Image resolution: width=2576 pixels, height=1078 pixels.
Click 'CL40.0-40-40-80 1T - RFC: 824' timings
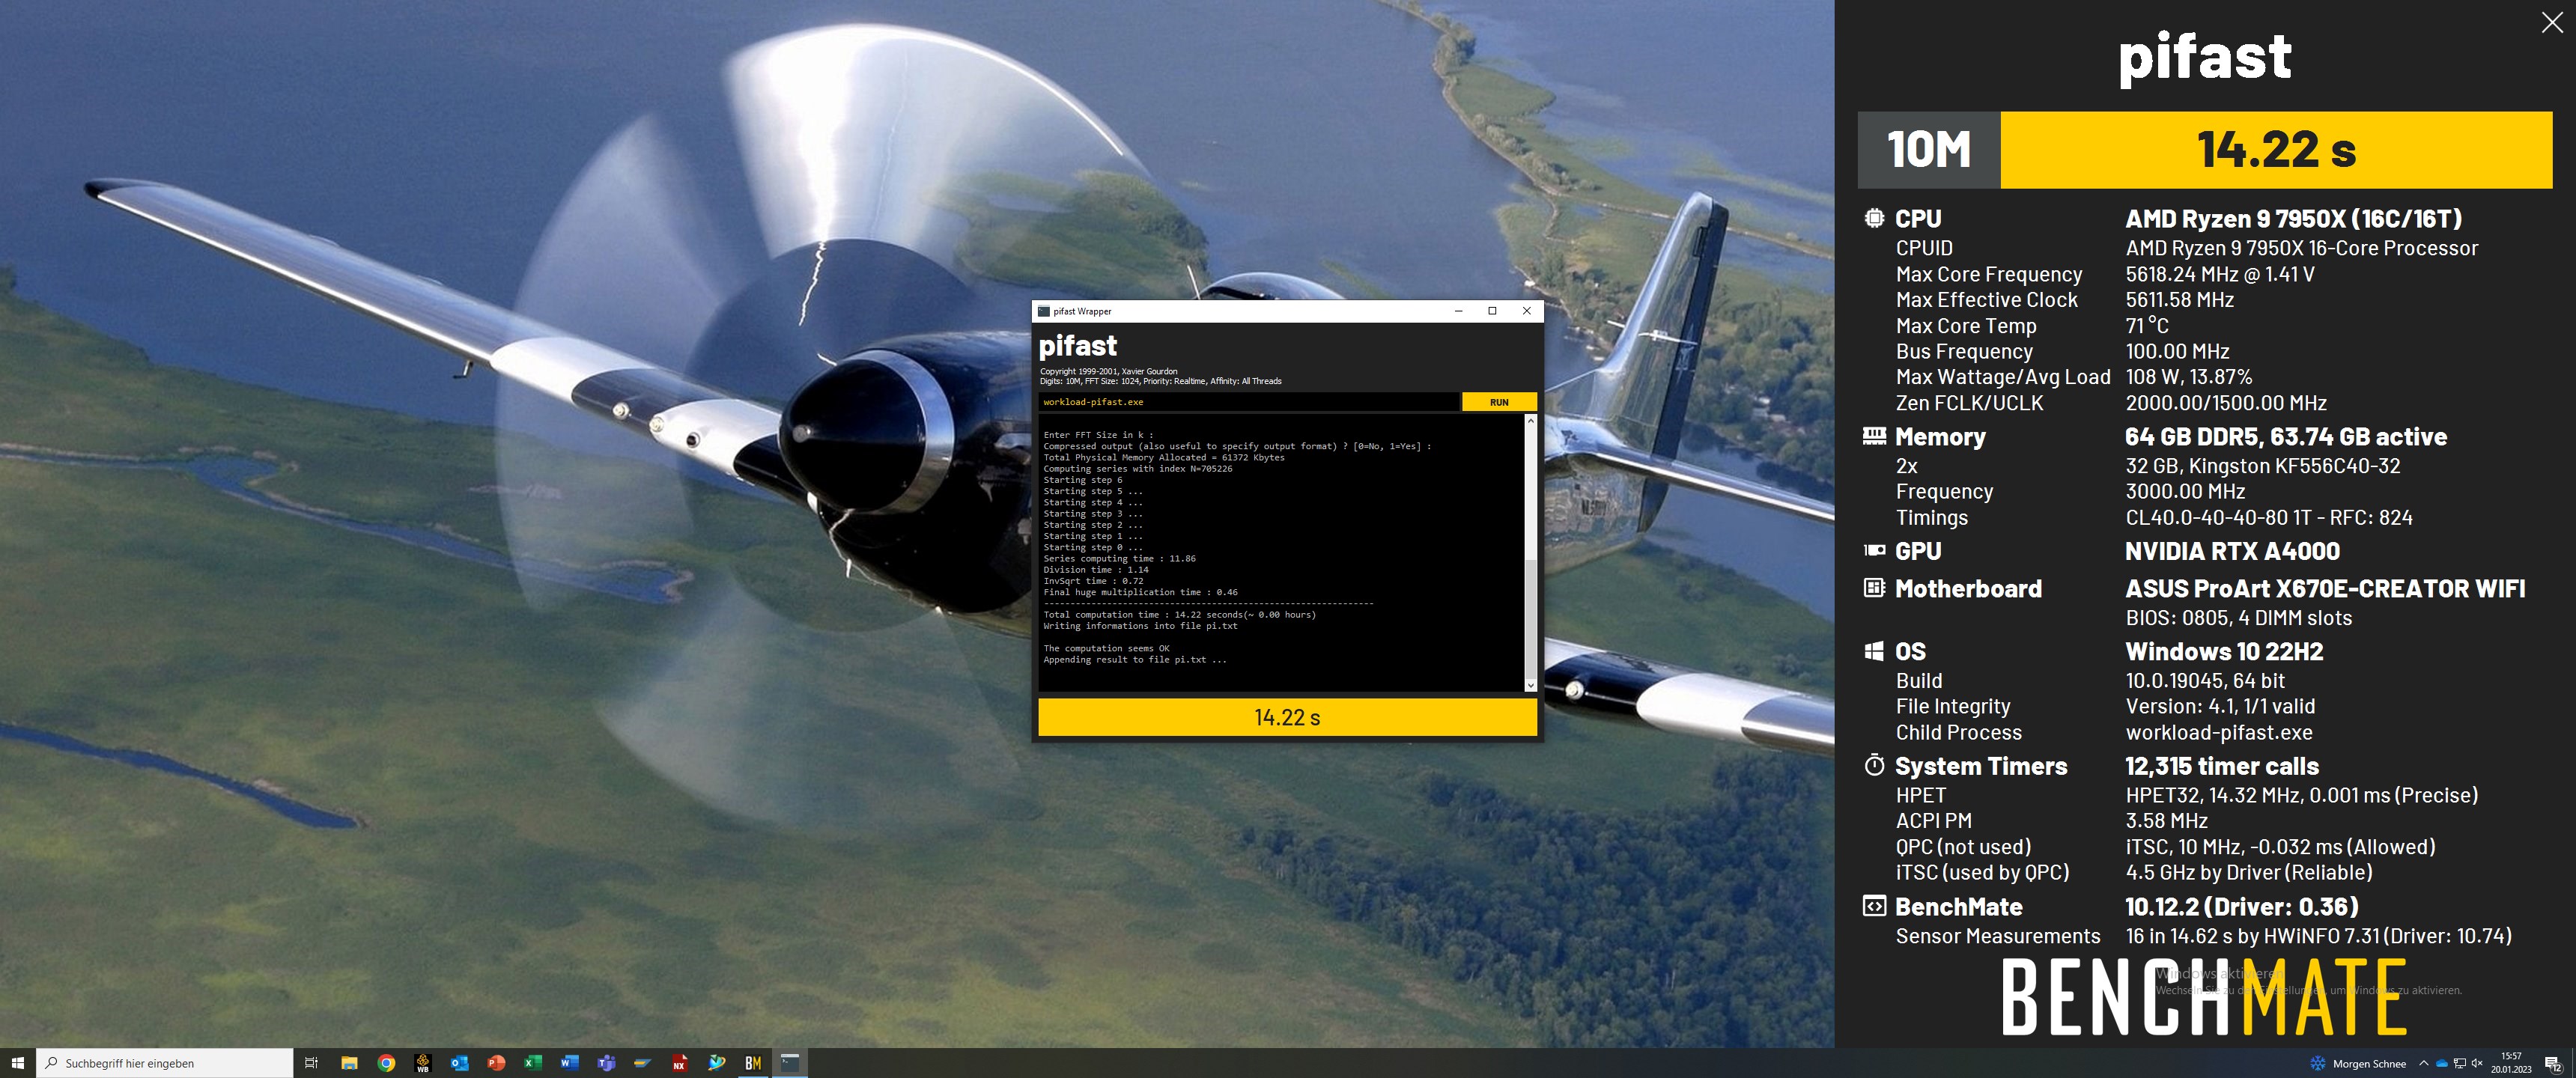pos(2268,518)
